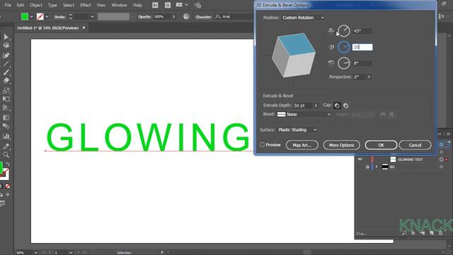The width and height of the screenshot is (453, 255).
Task: Click the Y-axis rotation dial
Action: click(x=343, y=47)
